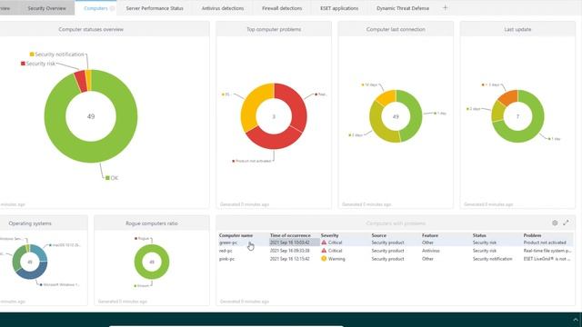
Task: Click Real-time file system problem cell
Action: (547, 251)
